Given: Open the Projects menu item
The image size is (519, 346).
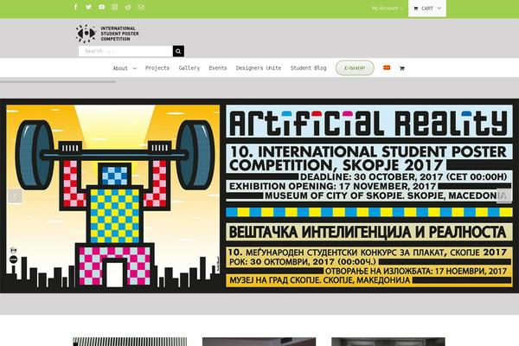Looking at the screenshot, I should [157, 67].
